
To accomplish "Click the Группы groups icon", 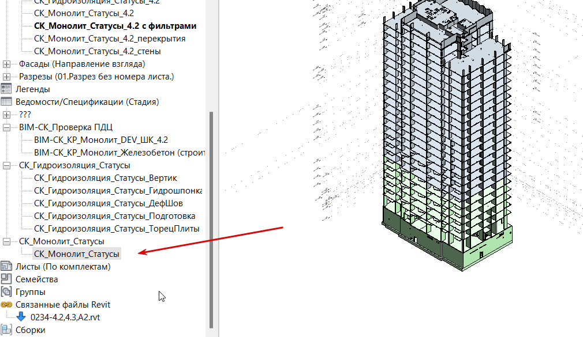I will coord(6,291).
